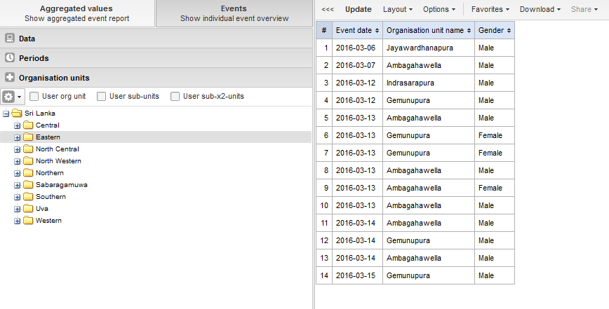This screenshot has width=609, height=309.
Task: Select Eastern in the org tree
Action: pyautogui.click(x=48, y=137)
